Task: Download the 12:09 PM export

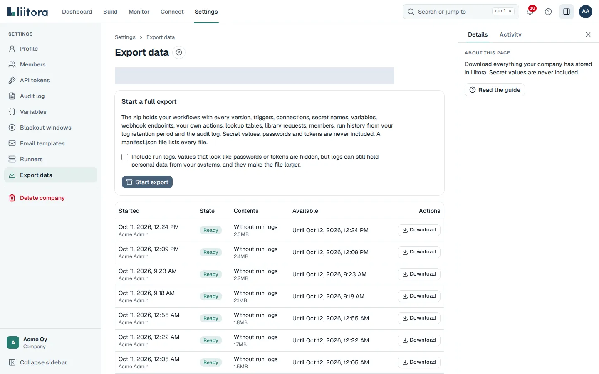Action: (x=419, y=252)
